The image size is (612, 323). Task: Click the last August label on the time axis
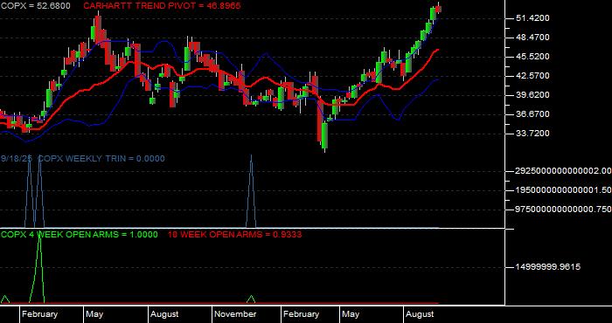(x=420, y=314)
